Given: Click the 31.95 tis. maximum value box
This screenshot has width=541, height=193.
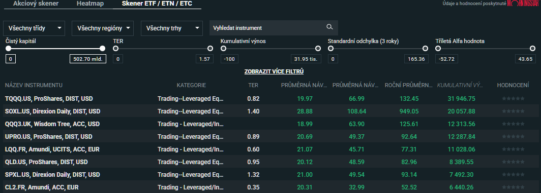Looking at the screenshot, I should [x=306, y=59].
